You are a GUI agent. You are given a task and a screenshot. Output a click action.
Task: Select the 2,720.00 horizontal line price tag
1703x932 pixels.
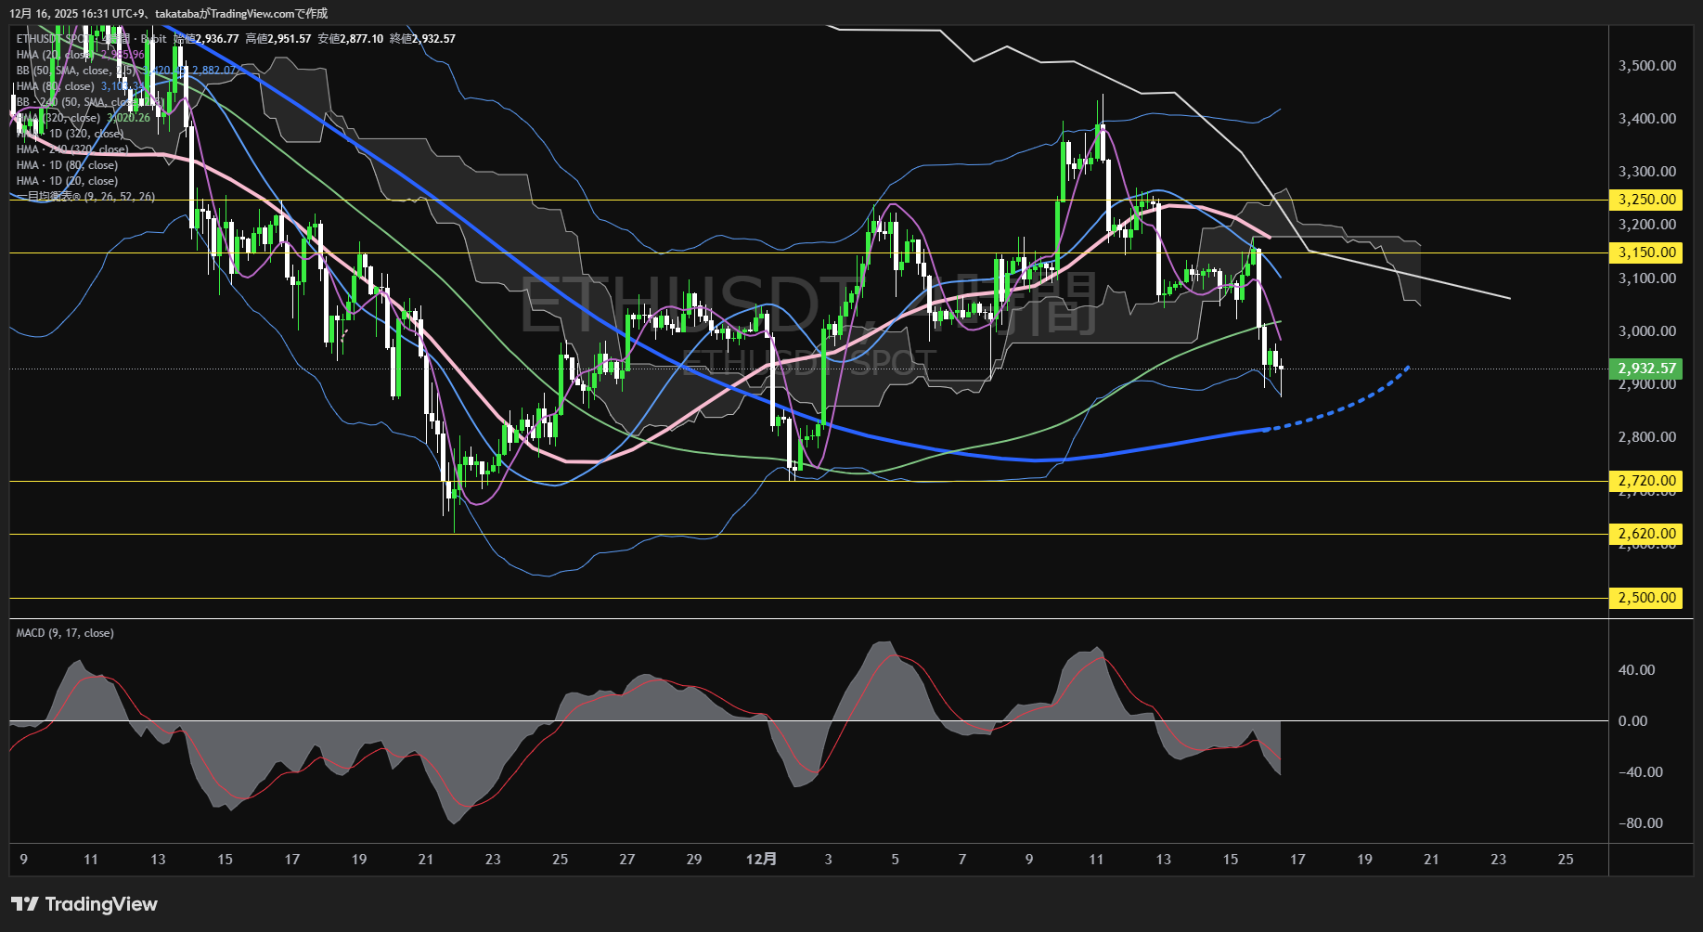point(1646,481)
